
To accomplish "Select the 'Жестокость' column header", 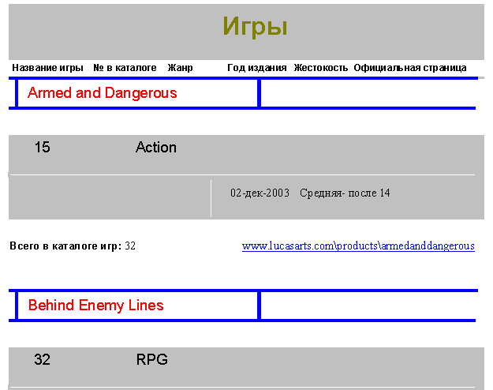I will tap(321, 68).
